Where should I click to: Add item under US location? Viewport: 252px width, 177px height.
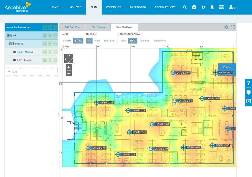point(50,35)
